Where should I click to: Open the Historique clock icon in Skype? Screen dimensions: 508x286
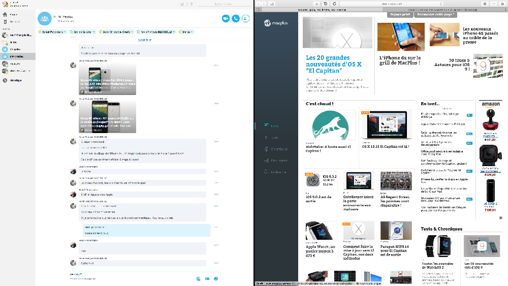pos(5,80)
